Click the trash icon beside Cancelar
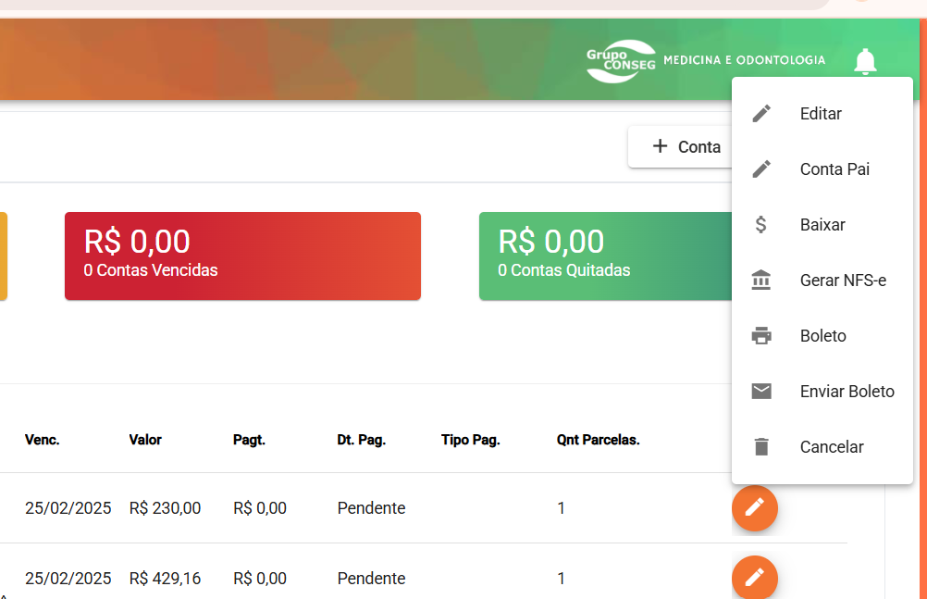 coord(761,447)
